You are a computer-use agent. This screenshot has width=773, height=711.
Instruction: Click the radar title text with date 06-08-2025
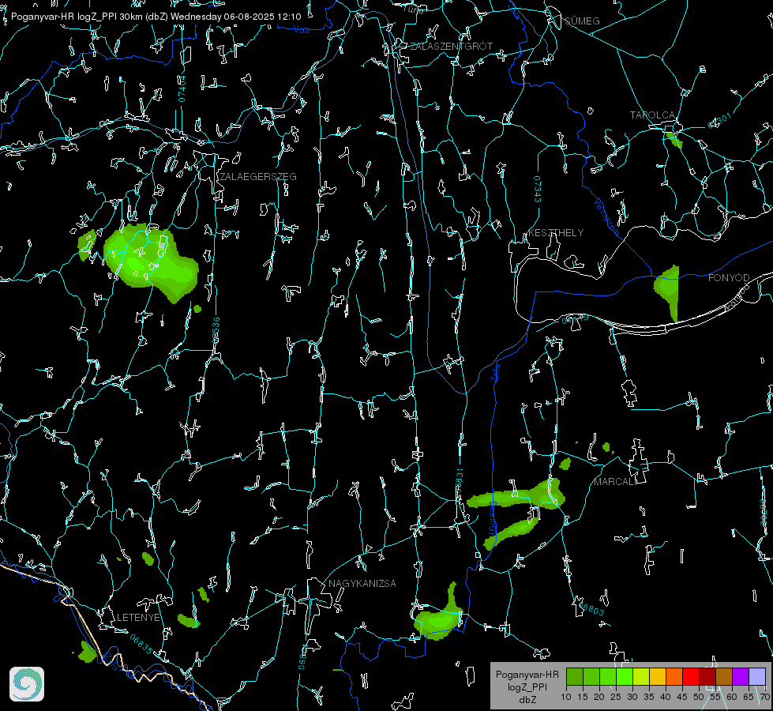pos(156,17)
